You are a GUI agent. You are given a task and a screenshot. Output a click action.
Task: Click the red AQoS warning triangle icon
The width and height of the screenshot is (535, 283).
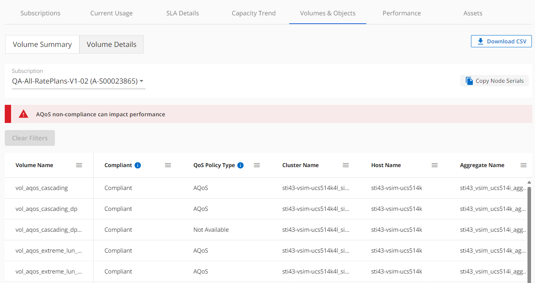24,114
